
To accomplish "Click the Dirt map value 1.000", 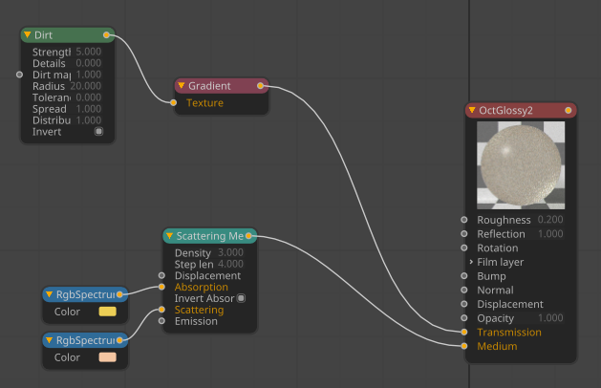I will pyautogui.click(x=88, y=75).
